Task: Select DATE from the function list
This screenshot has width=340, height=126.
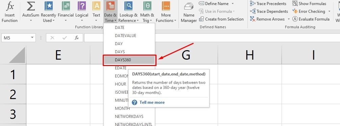Action: (129, 28)
